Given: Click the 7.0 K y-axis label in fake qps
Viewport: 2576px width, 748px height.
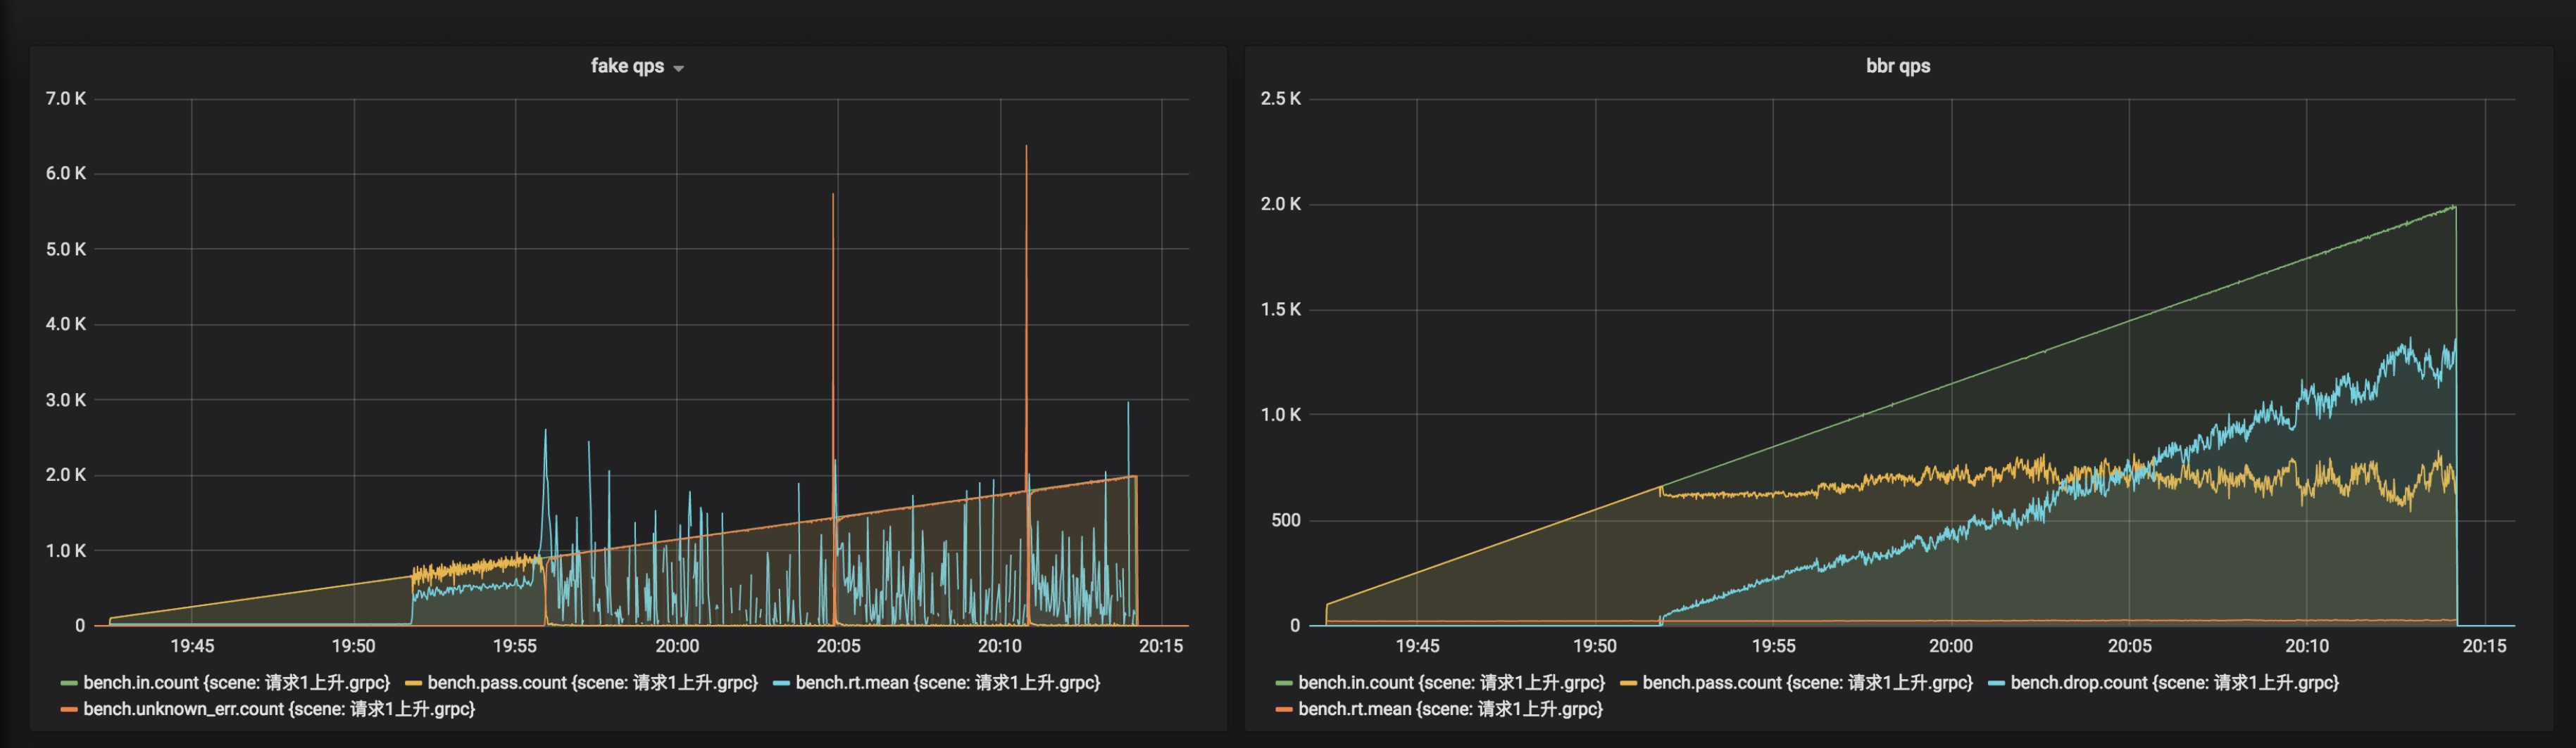Looking at the screenshot, I should tap(65, 99).
